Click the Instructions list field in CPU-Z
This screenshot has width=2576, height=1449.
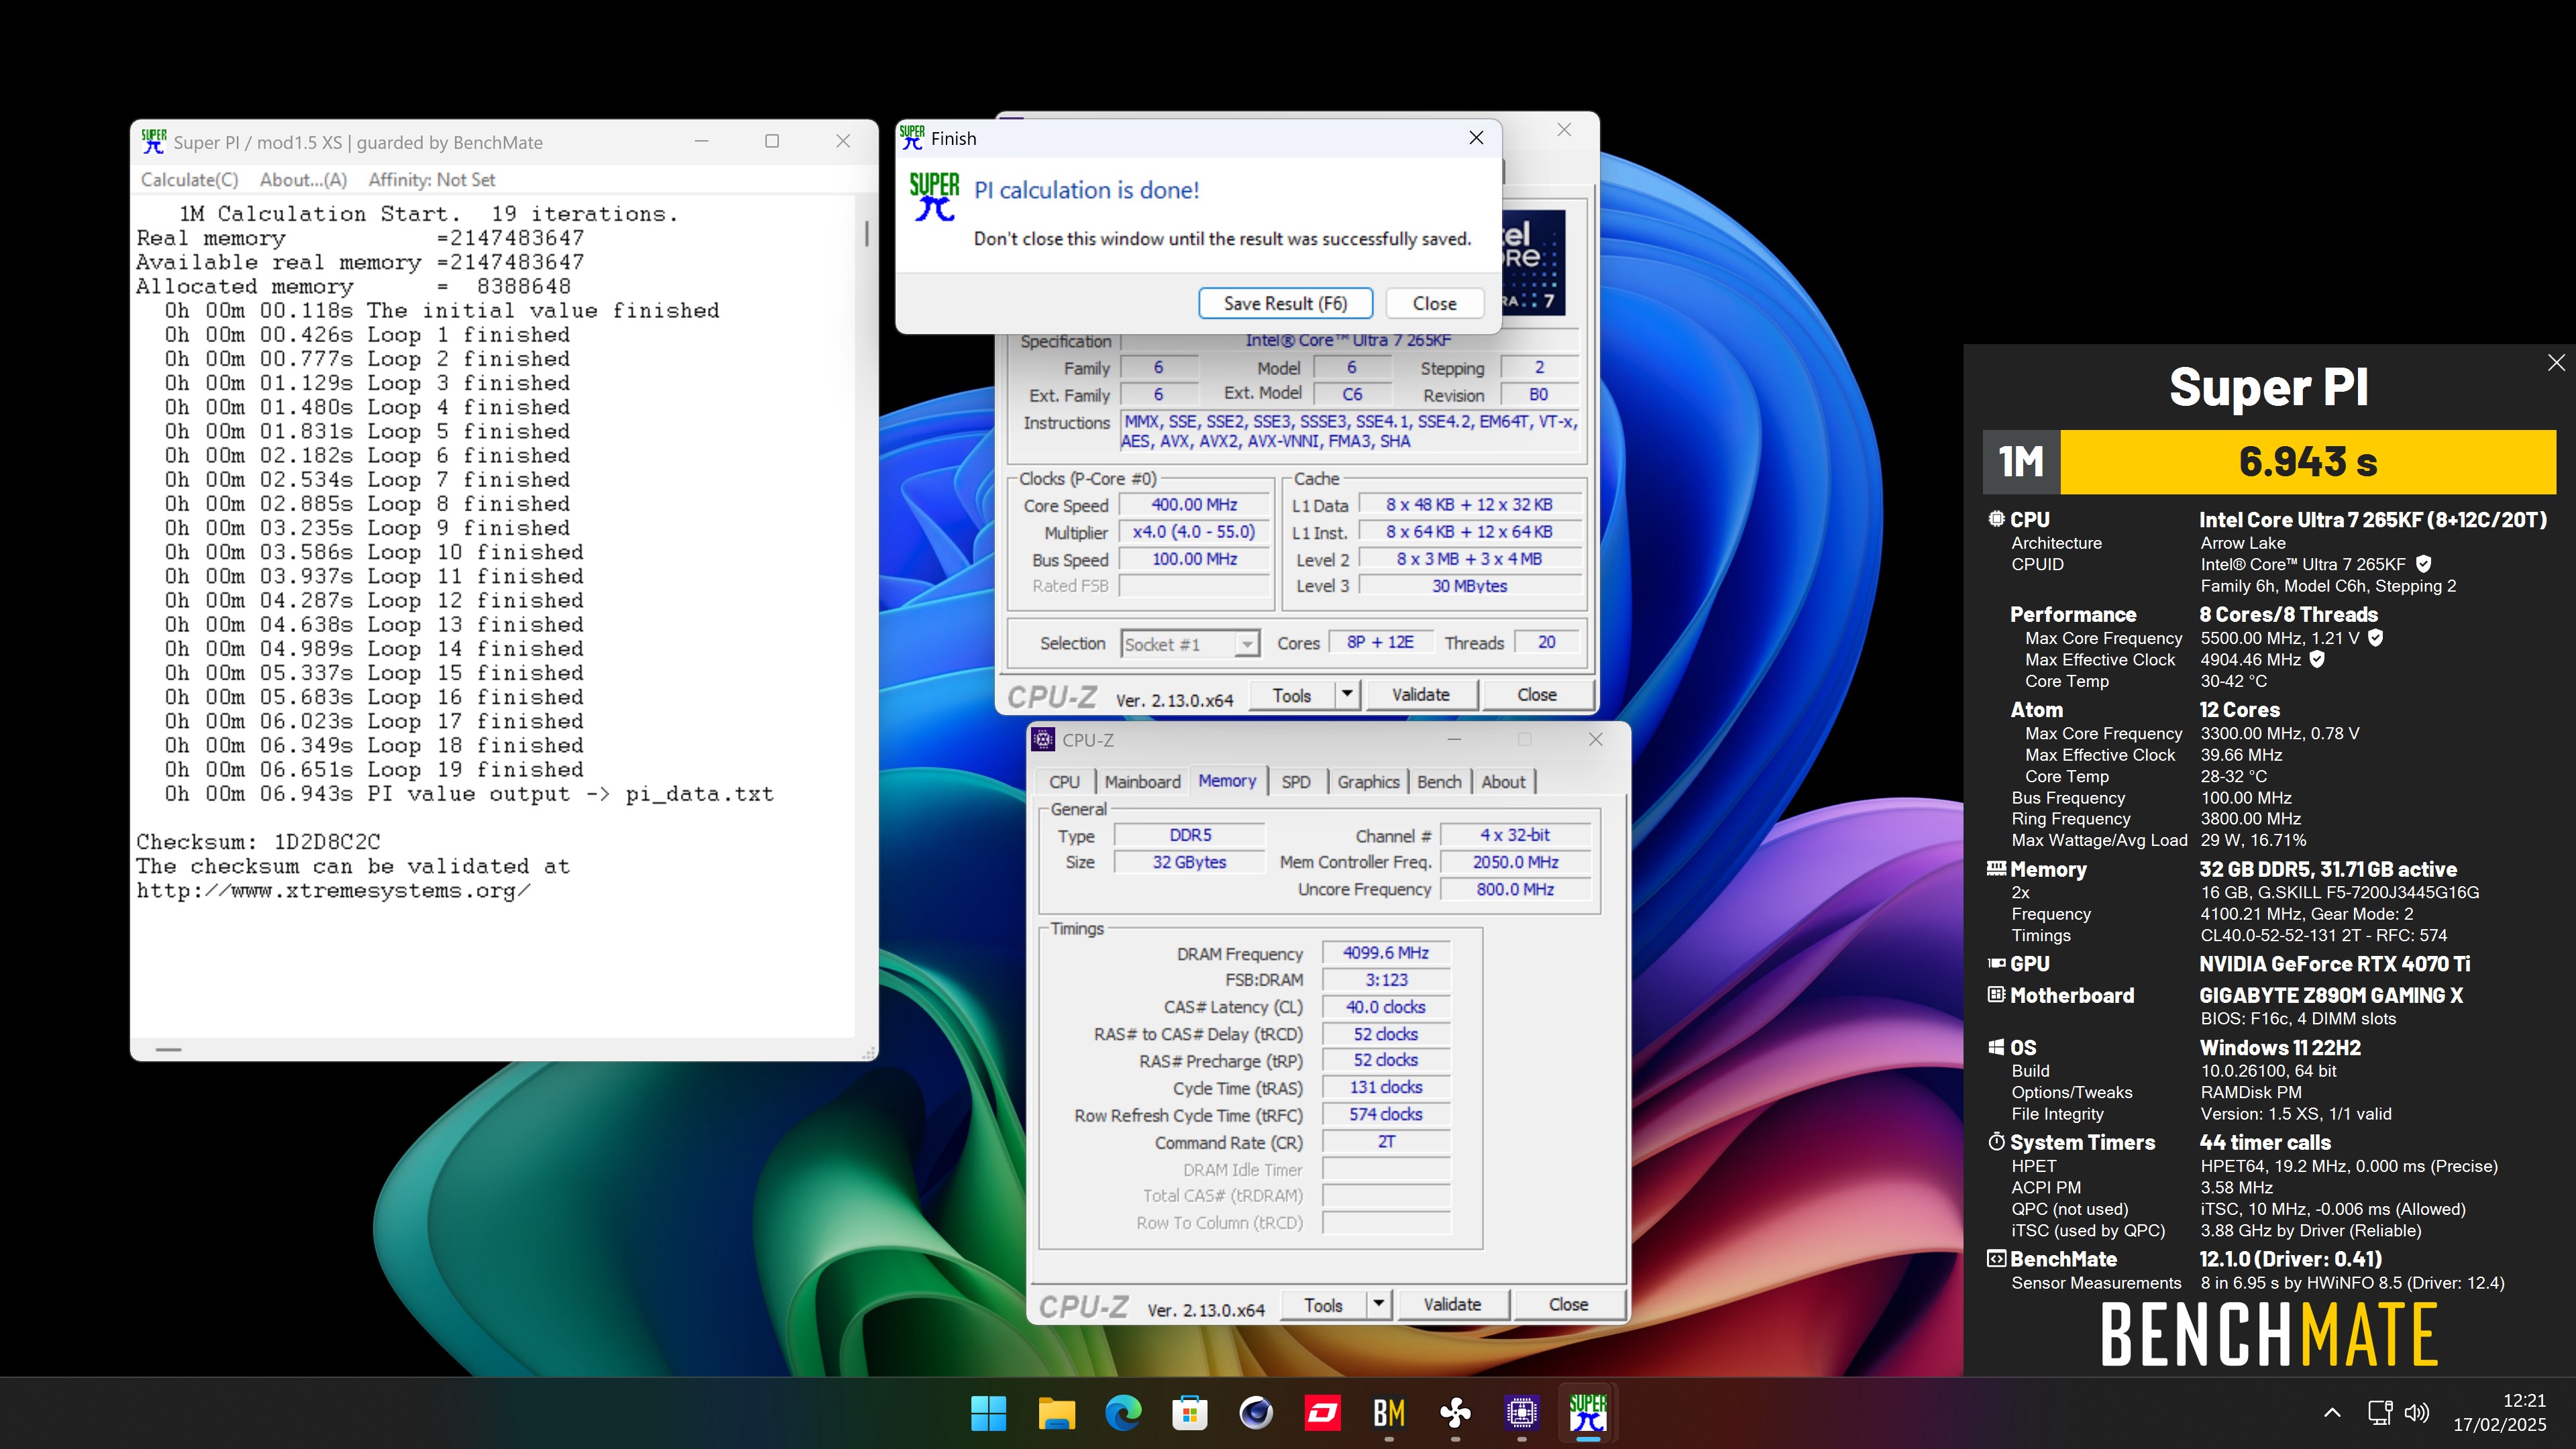pos(1349,431)
